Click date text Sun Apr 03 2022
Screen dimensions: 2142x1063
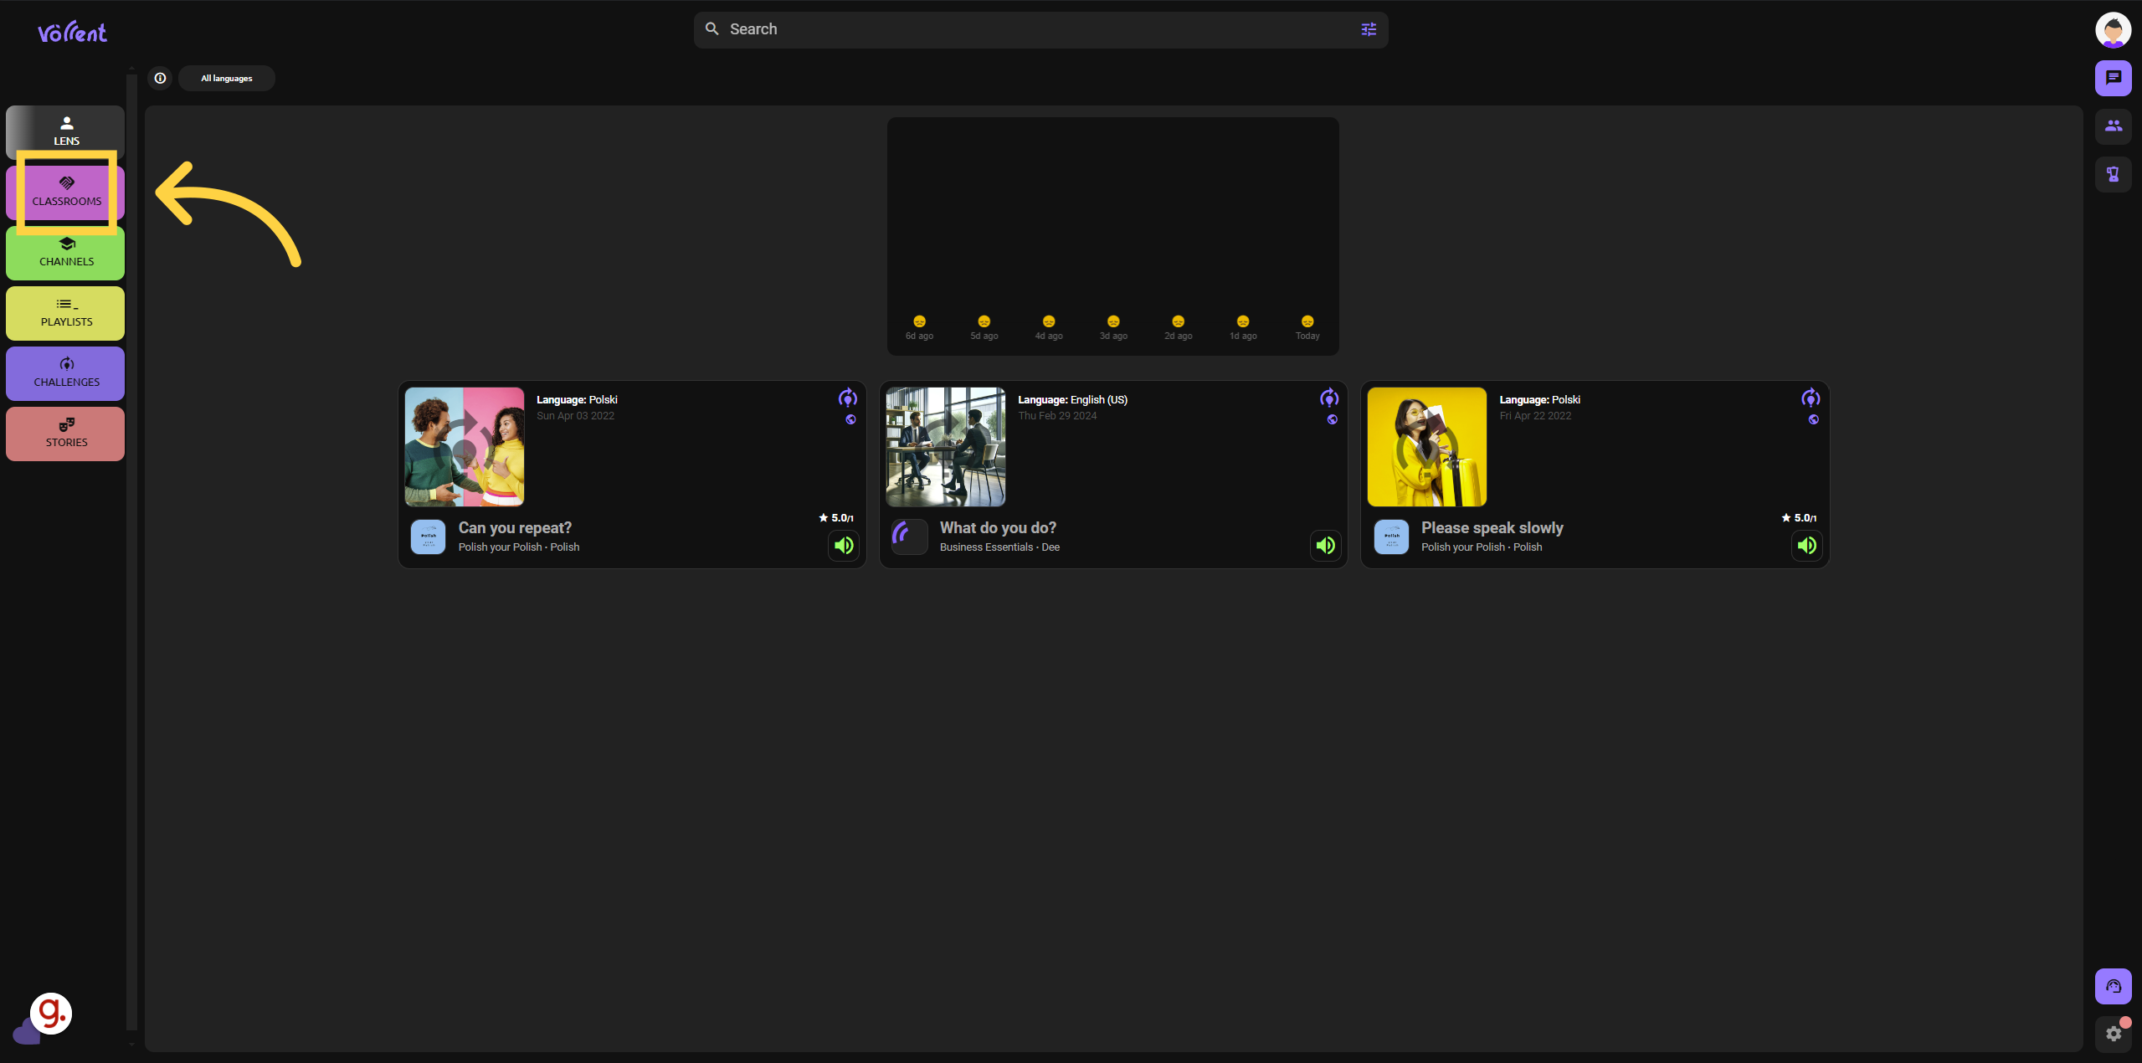pyautogui.click(x=575, y=416)
